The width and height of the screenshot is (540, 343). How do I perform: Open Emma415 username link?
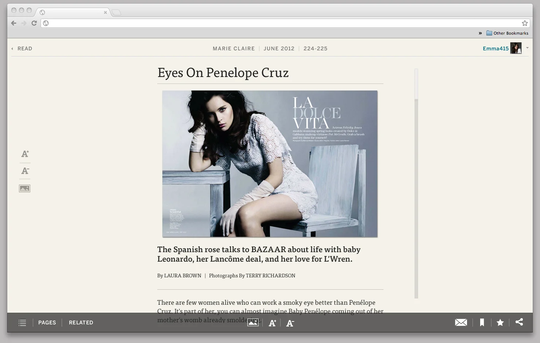(x=495, y=49)
